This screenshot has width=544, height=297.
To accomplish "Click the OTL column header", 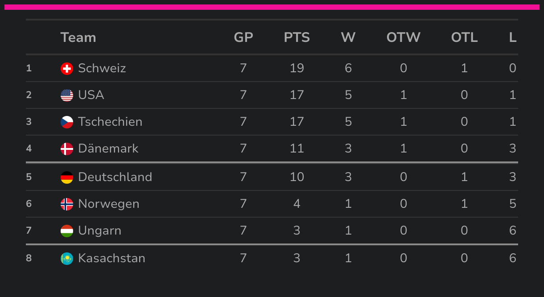I will [464, 37].
